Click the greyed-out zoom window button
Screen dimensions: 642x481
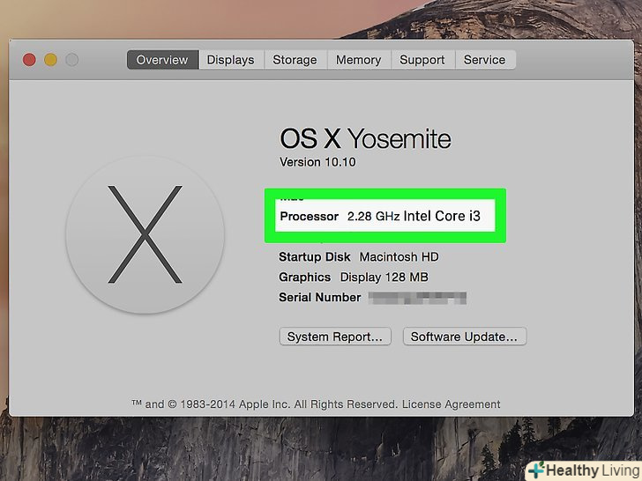72,60
